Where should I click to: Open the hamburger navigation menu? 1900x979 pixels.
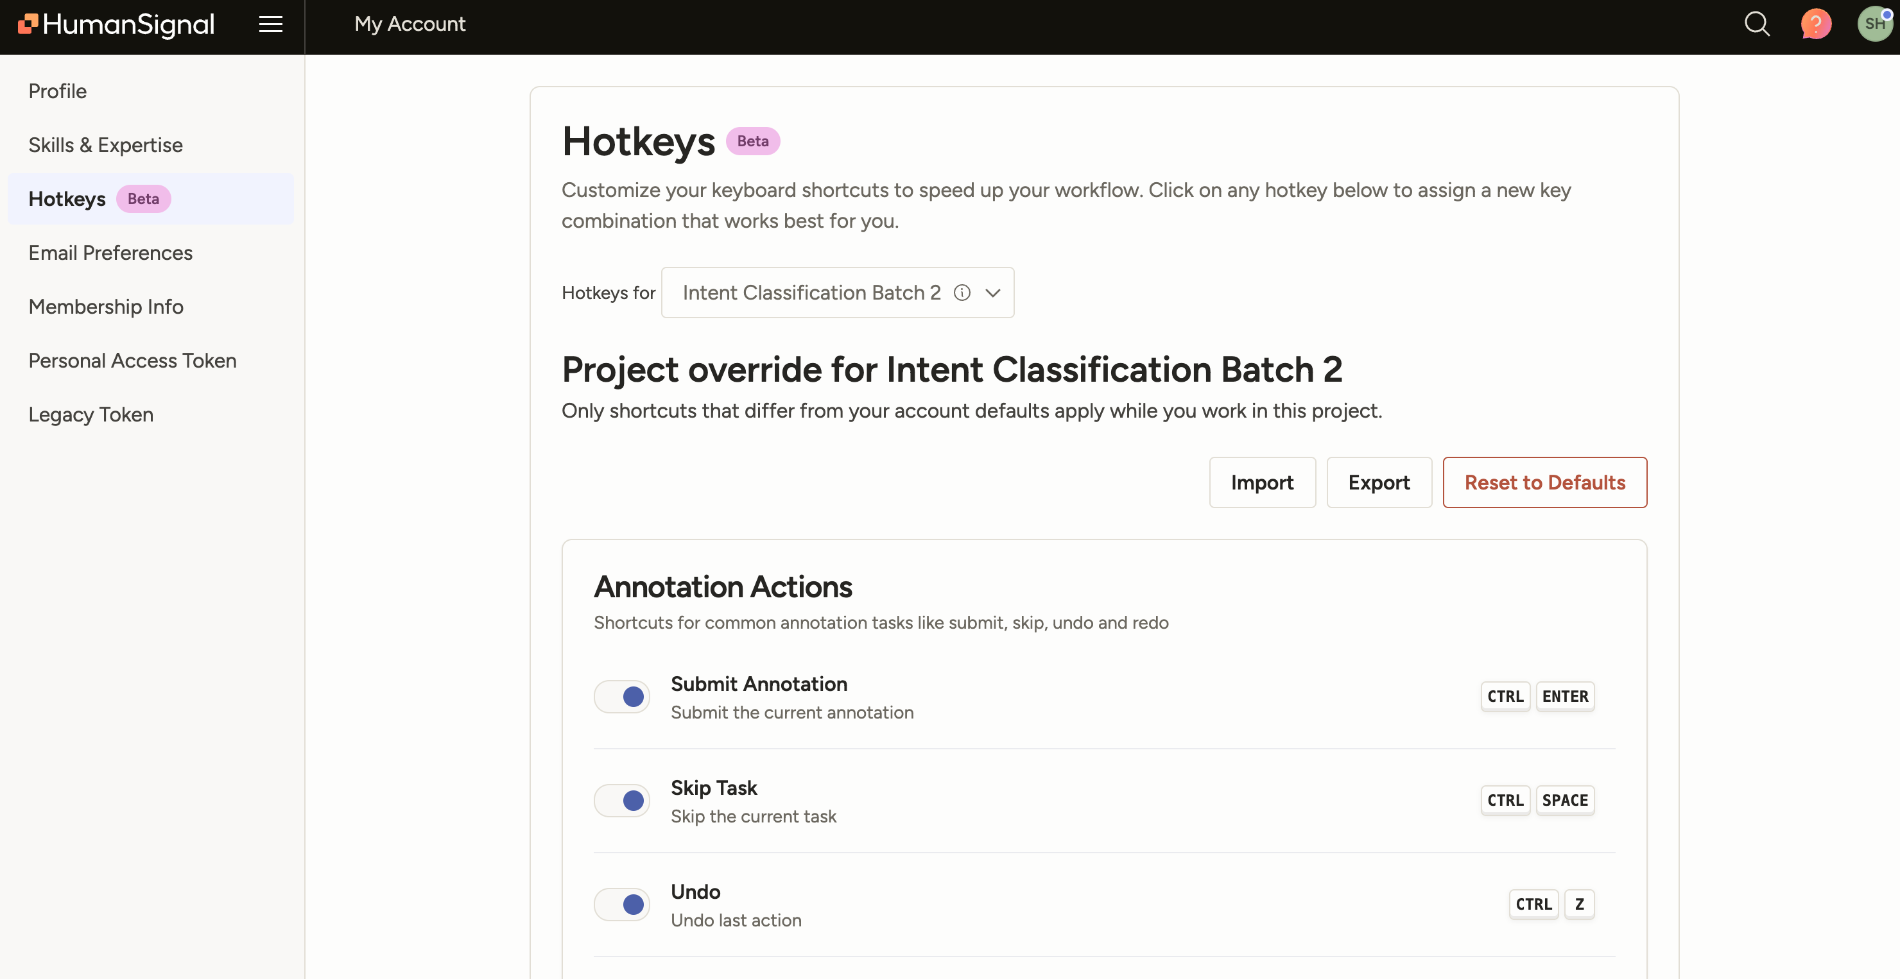[x=271, y=24]
